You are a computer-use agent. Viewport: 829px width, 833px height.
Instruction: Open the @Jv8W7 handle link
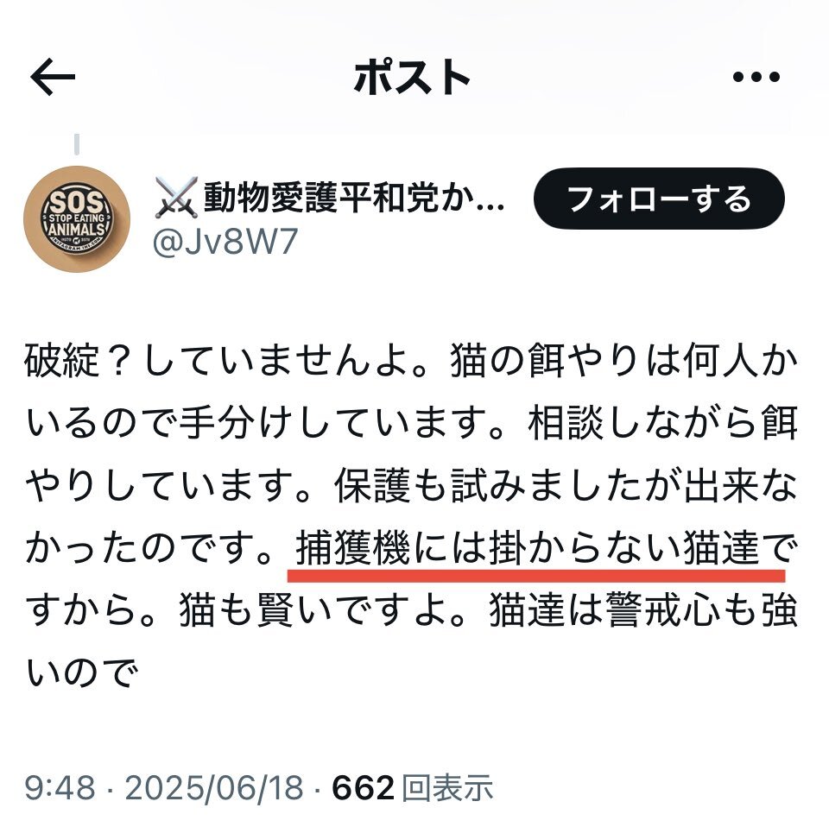pyautogui.click(x=225, y=242)
